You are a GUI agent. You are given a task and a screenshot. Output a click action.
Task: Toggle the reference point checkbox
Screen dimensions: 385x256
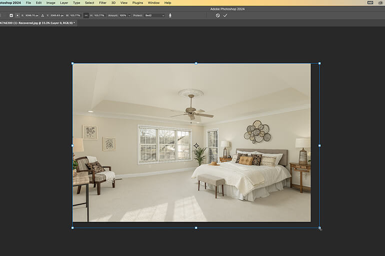pyautogui.click(x=11, y=15)
